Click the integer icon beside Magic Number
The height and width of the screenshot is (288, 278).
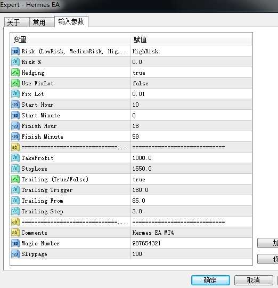pos(15,243)
